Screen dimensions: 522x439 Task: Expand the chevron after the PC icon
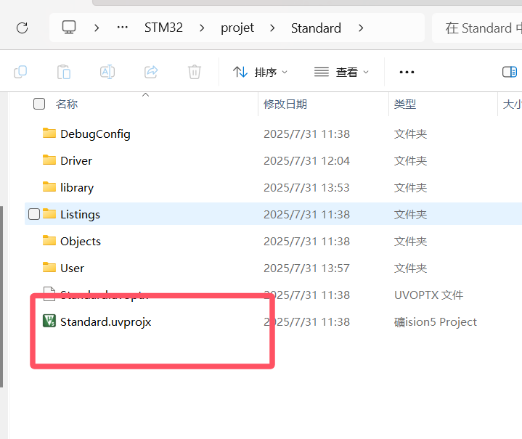(97, 28)
